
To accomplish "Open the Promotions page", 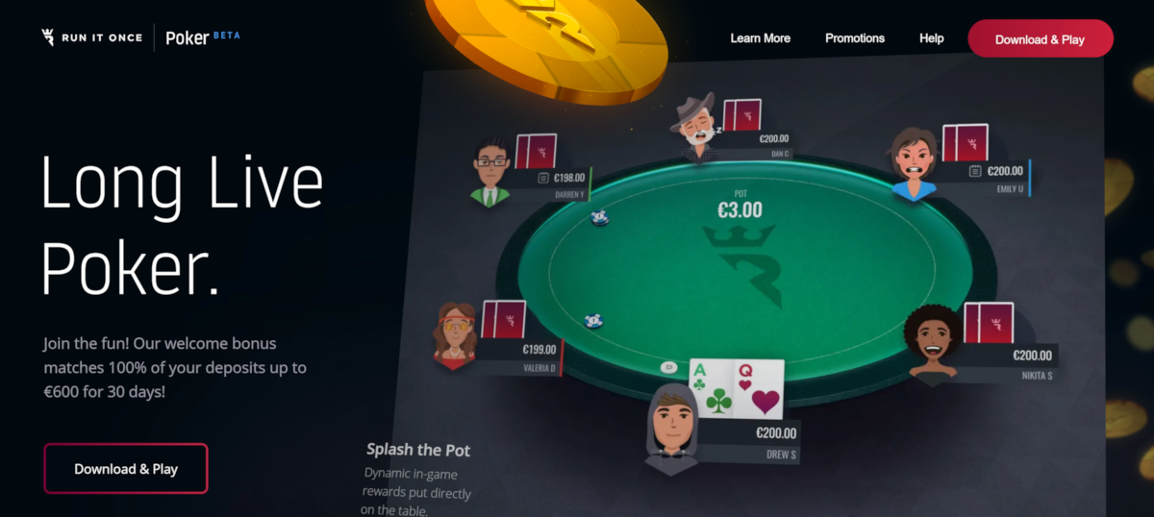I will click(x=855, y=38).
